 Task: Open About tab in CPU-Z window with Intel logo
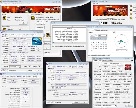pyautogui.click(x=35, y=35)
